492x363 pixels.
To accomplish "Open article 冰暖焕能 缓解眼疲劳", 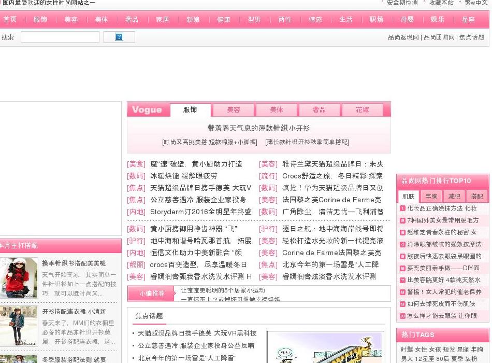I will pos(183,176).
